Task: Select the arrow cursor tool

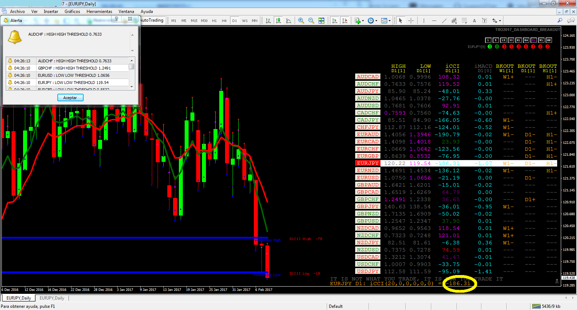Action: (400, 21)
